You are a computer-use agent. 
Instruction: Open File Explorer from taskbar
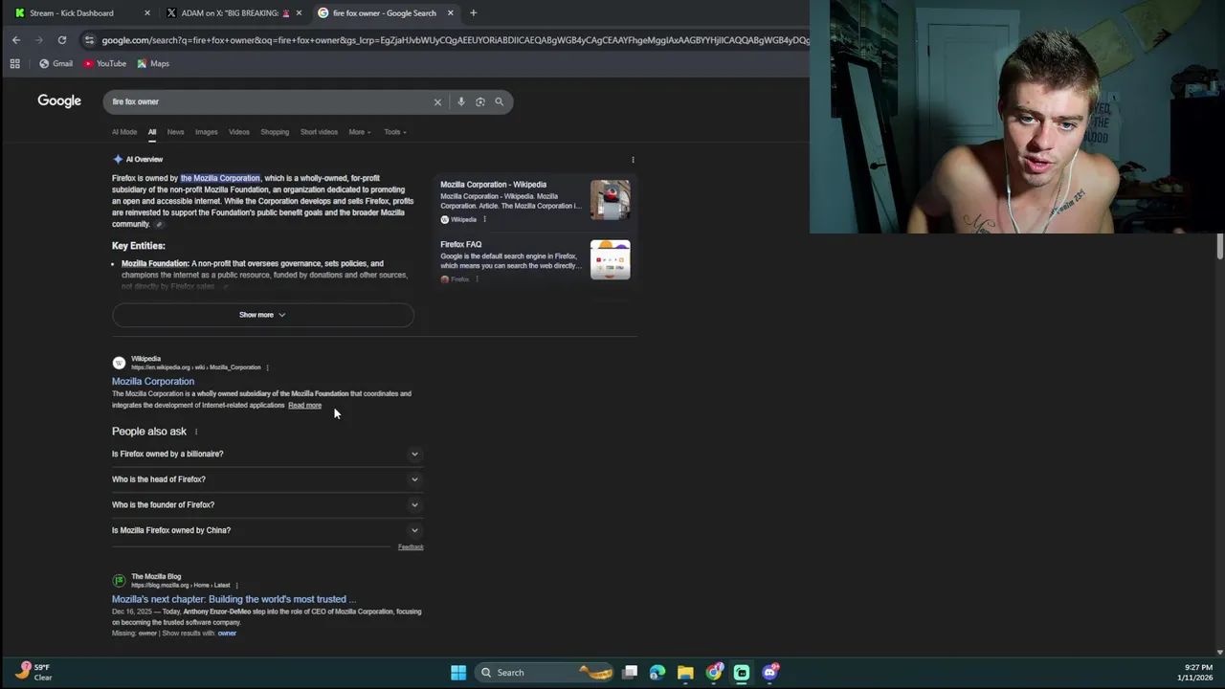[685, 672]
